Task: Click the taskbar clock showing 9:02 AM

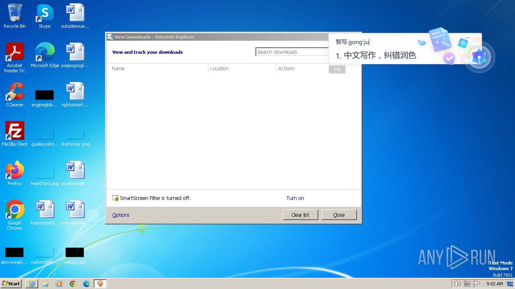Action: point(494,284)
